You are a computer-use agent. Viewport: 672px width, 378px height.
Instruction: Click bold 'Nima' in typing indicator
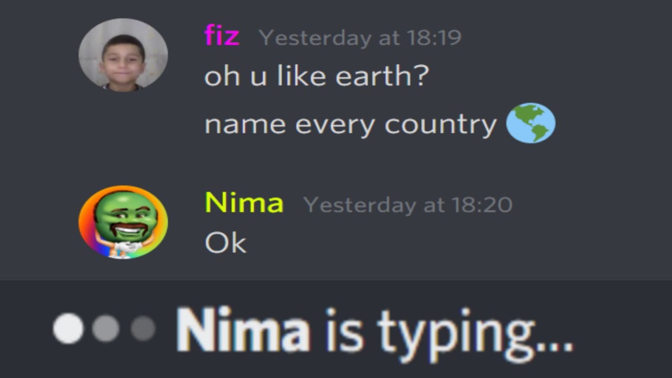coord(243,329)
